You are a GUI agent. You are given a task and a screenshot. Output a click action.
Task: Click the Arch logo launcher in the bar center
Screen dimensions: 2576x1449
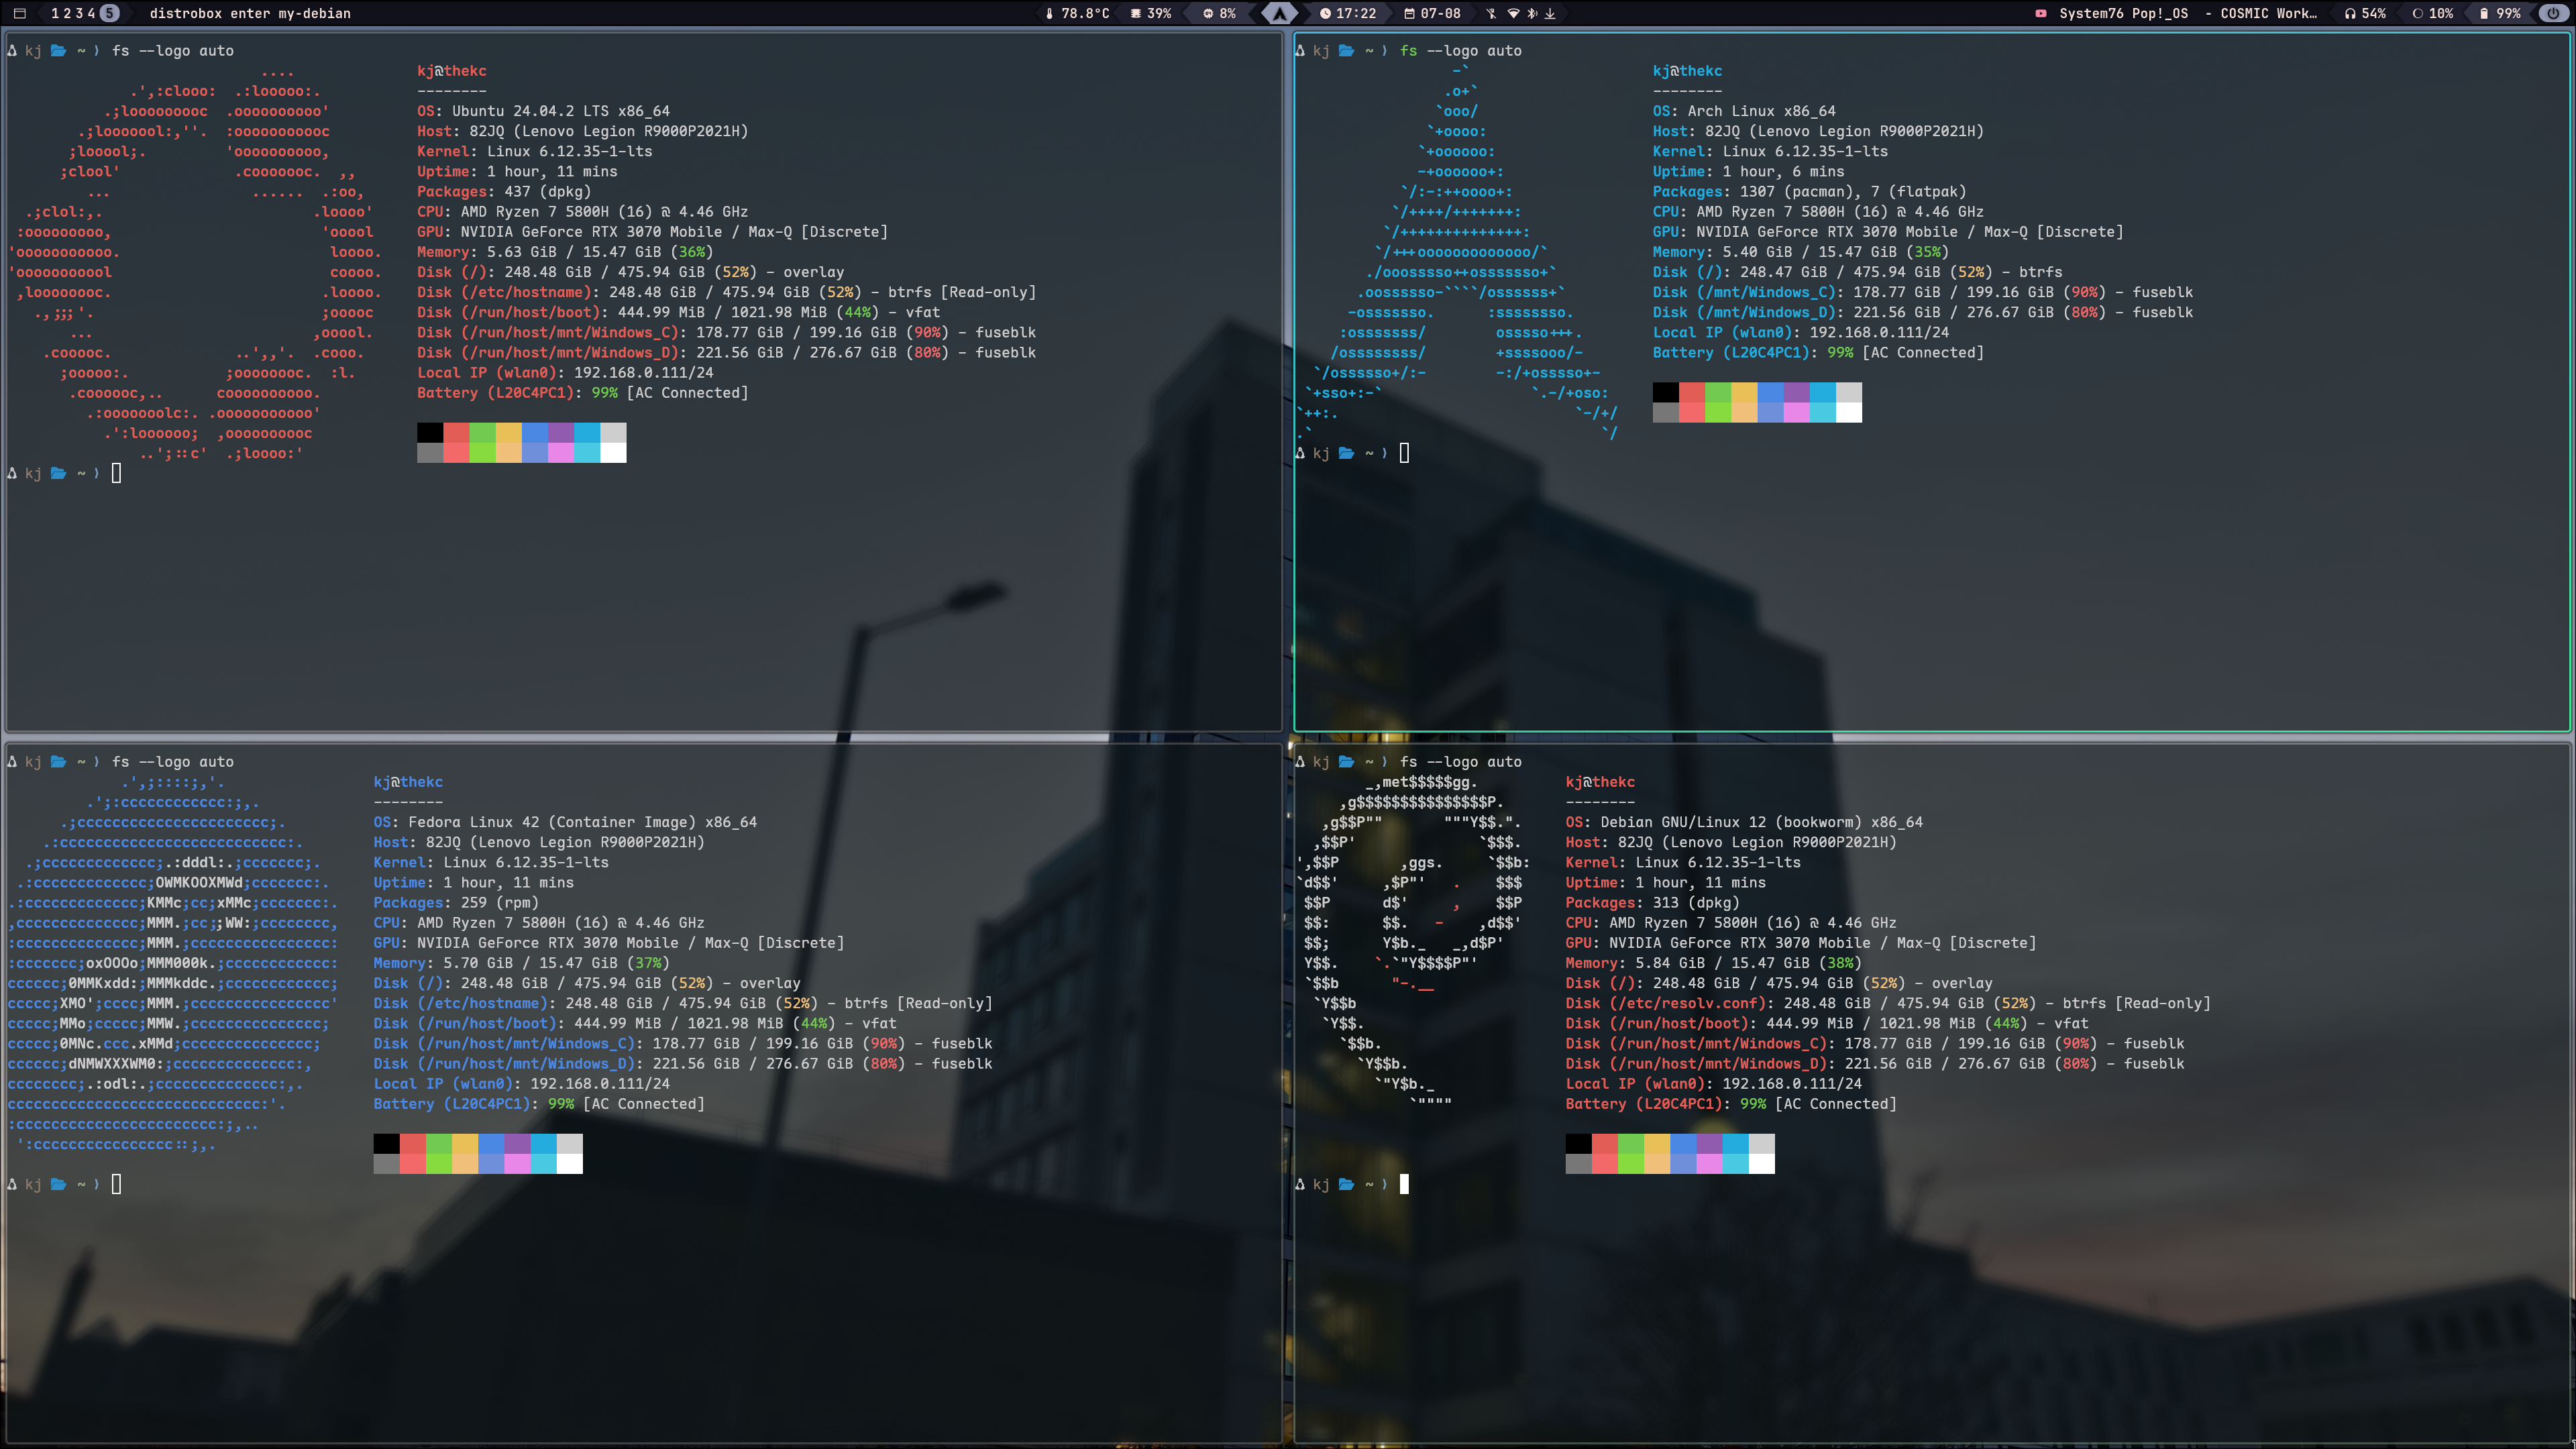1279,13
